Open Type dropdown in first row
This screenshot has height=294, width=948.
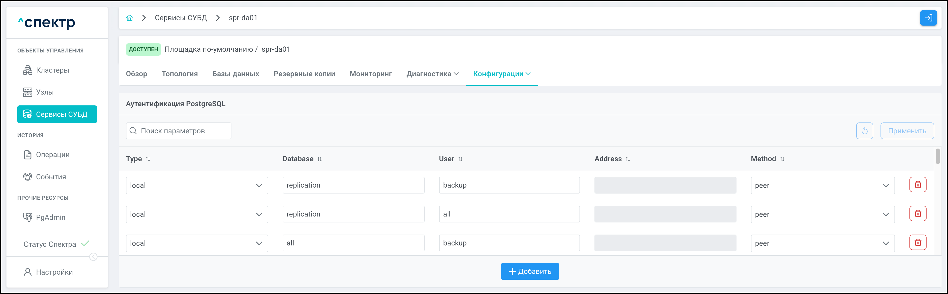click(197, 185)
